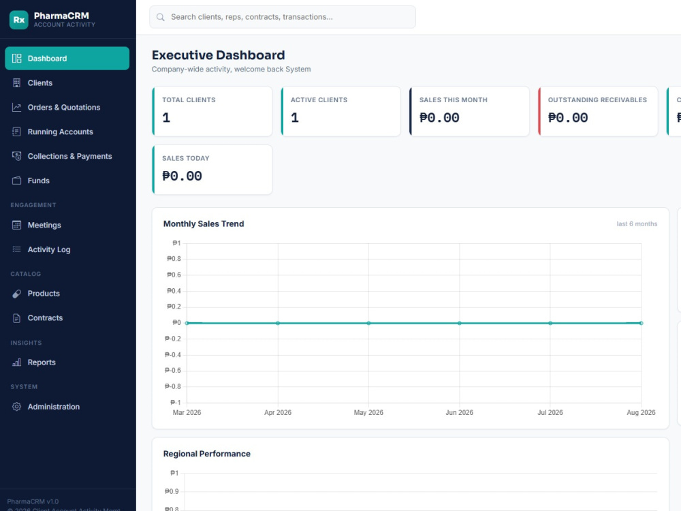This screenshot has height=511, width=681.
Task: Open Collections & Payments section
Action: click(x=67, y=156)
